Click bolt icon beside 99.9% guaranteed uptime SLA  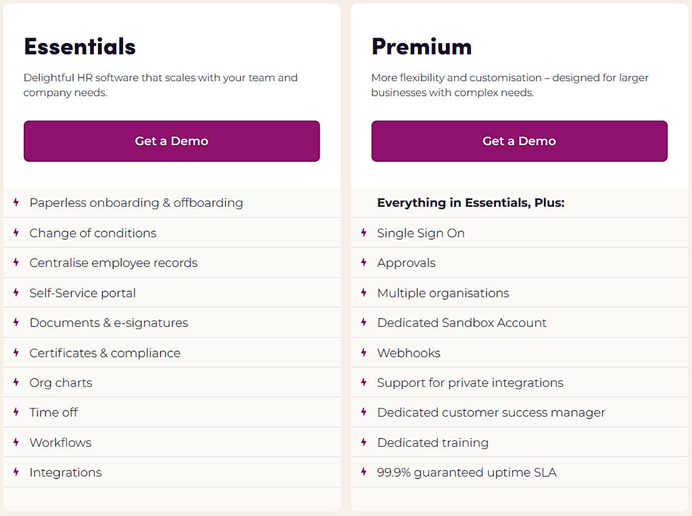(x=363, y=472)
